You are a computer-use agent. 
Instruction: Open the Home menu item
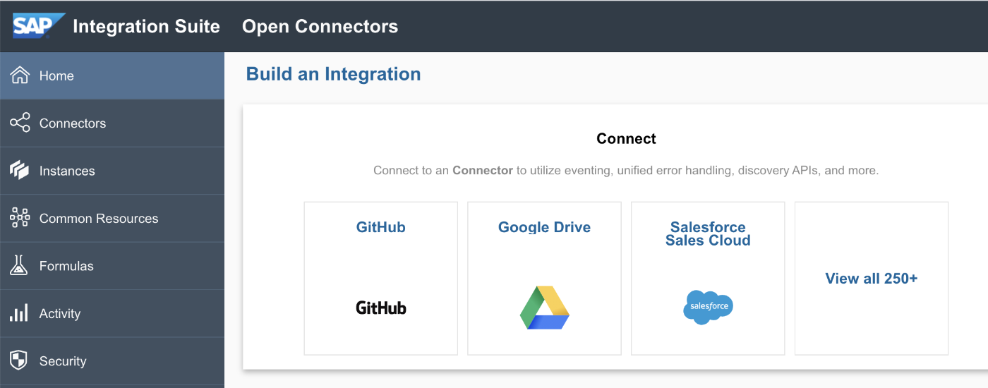pos(112,75)
